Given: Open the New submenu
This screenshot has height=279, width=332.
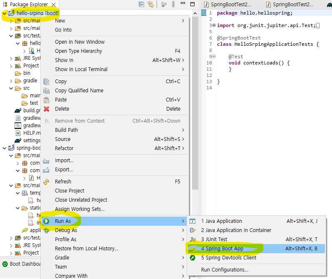Looking at the screenshot, I should click(x=115, y=21).
